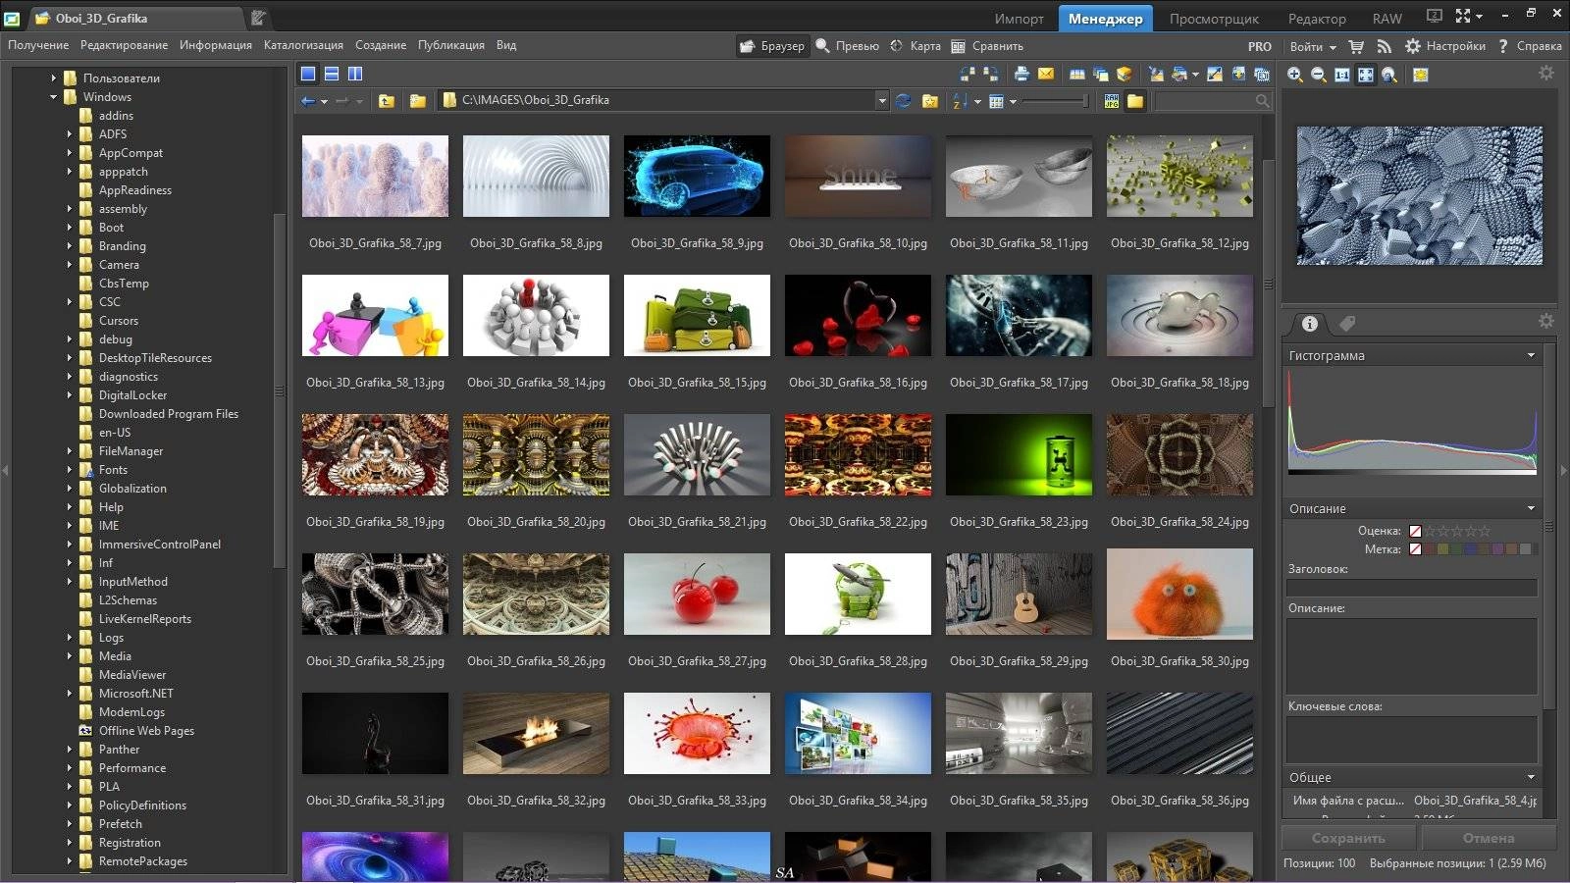Select the horizontal split layout icon
Image resolution: width=1570 pixels, height=883 pixels.
pos(332,74)
